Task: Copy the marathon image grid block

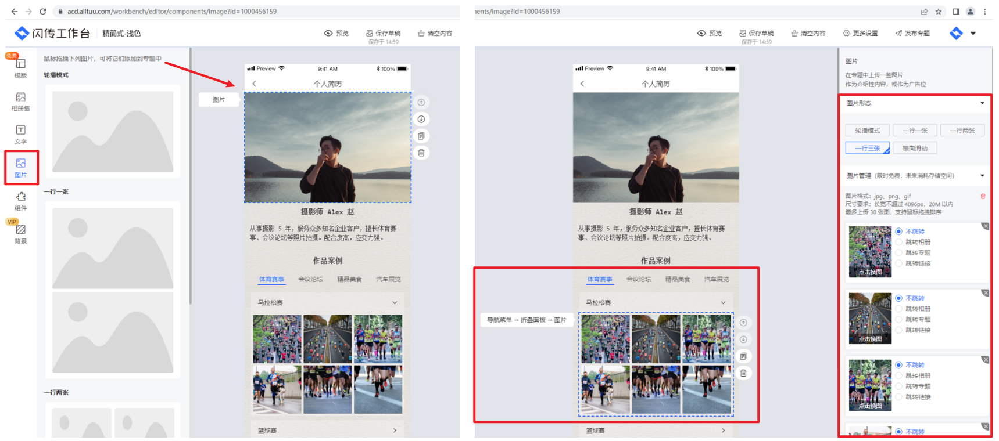Action: (x=743, y=356)
